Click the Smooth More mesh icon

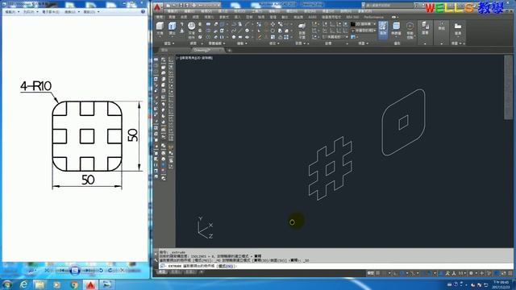(x=200, y=24)
